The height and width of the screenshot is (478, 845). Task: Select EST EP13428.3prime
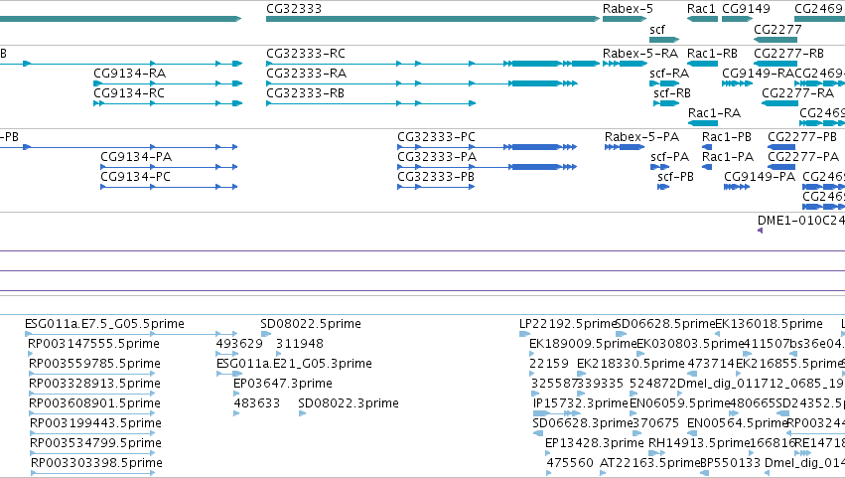click(x=595, y=443)
